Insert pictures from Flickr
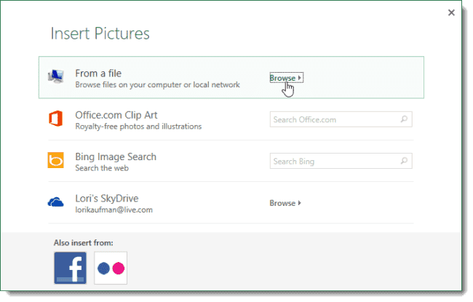This screenshot has width=473, height=302. coord(111,268)
